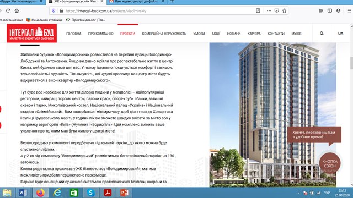Reload the page with the refresh icon
The height and width of the screenshot is (198, 353).
coord(8,10)
